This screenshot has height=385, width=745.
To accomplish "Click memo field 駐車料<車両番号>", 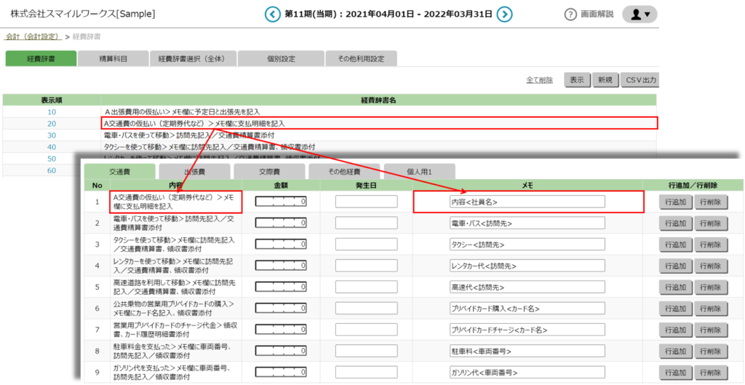I will (527, 352).
